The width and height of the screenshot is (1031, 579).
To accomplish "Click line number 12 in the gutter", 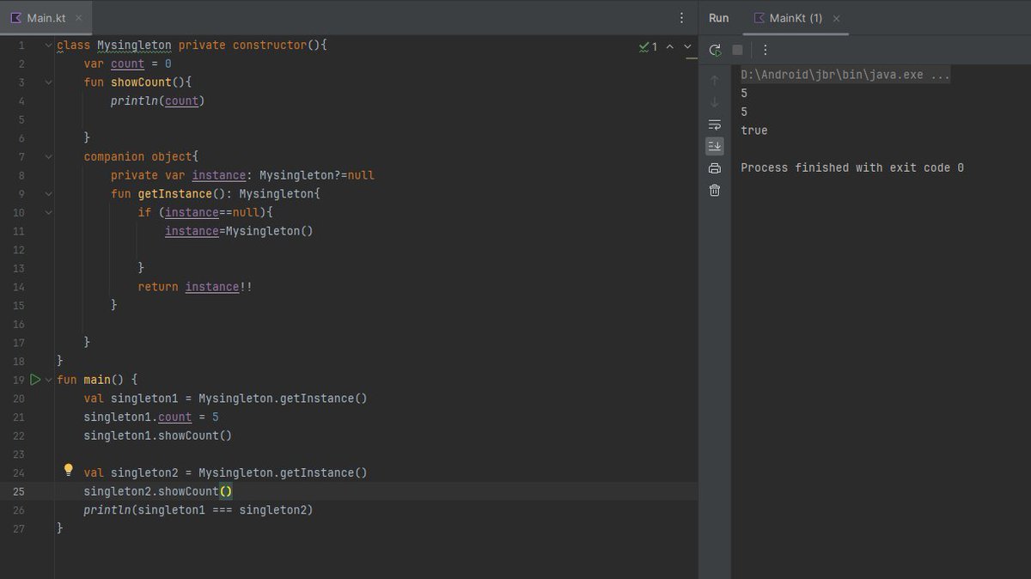I will pyautogui.click(x=19, y=250).
